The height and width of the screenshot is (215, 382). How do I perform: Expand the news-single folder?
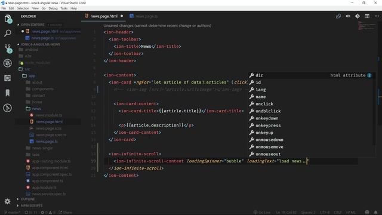point(42,148)
